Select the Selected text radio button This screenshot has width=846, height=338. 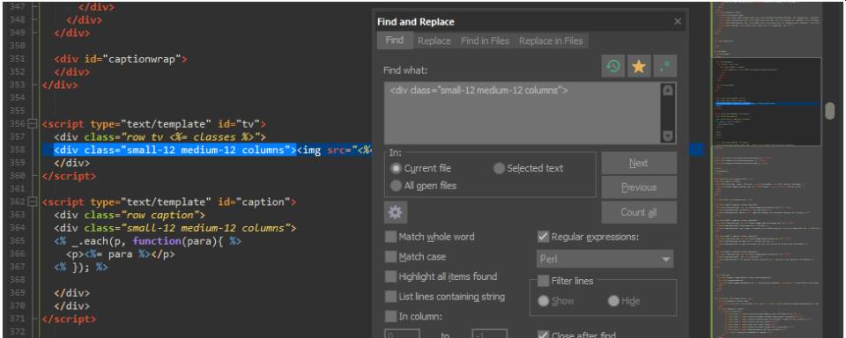coord(499,168)
